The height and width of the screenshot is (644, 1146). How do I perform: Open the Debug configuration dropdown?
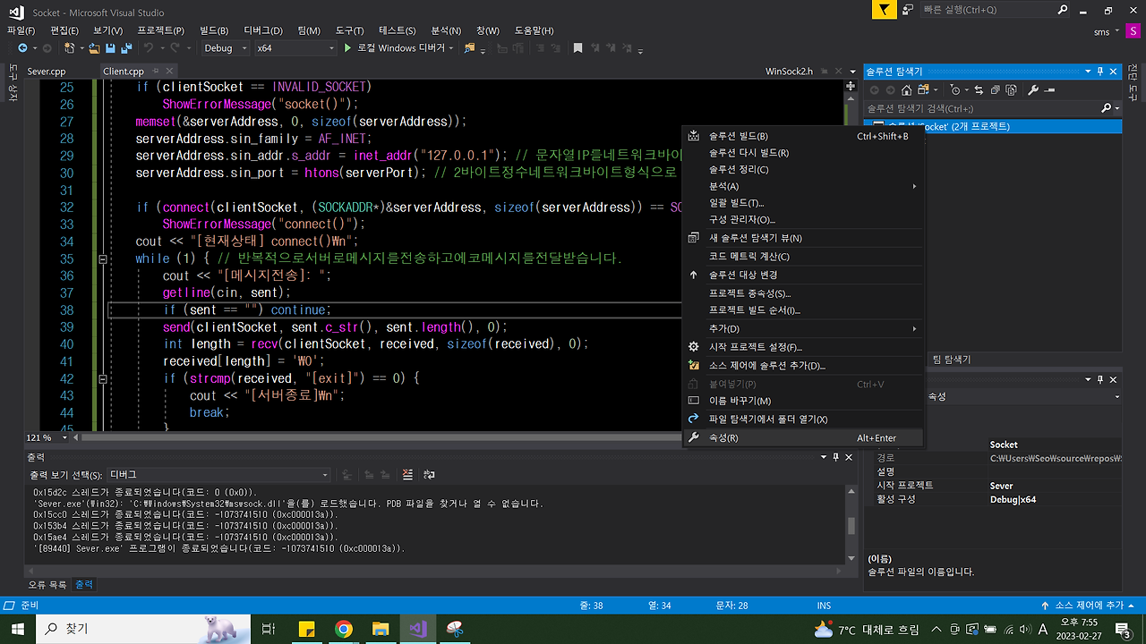pos(224,47)
